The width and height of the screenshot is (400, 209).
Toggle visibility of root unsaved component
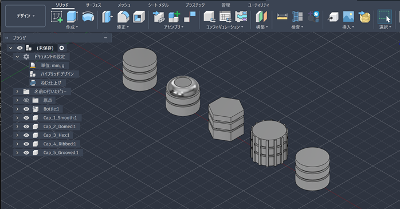pyautogui.click(x=19, y=48)
